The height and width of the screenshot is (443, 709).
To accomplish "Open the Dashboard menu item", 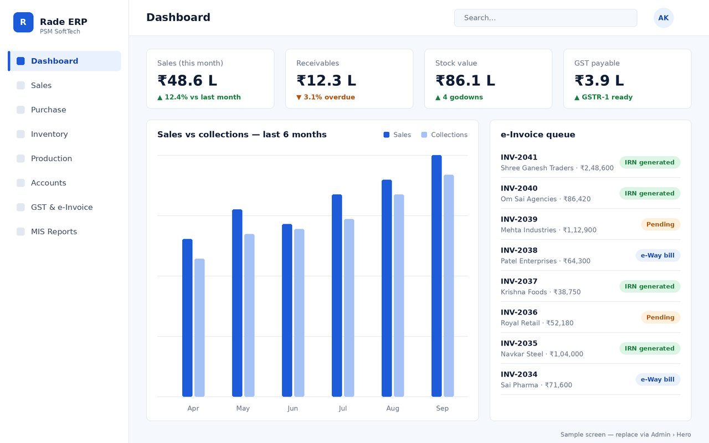I will point(64,61).
